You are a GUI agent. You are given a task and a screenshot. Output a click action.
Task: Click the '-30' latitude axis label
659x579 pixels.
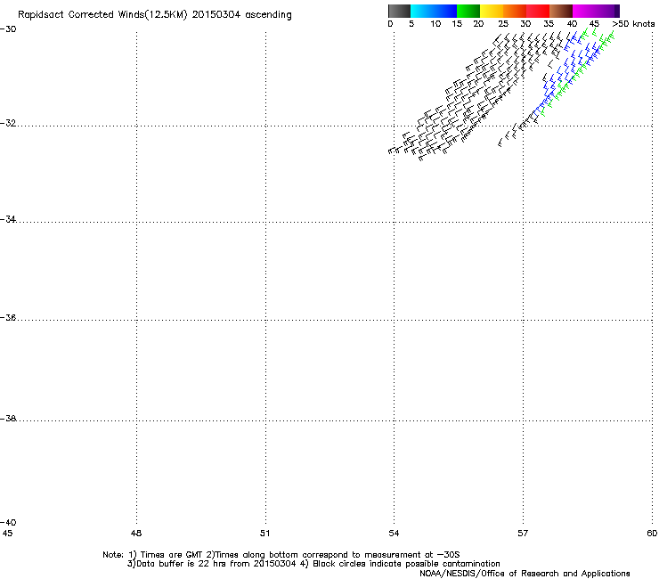[8, 29]
